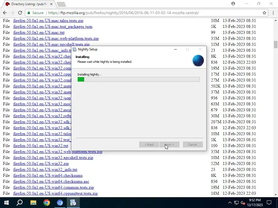Open firefox-50.0a1.en-US.mac.txt link
The image size is (278, 208).
pyautogui.click(x=39, y=32)
